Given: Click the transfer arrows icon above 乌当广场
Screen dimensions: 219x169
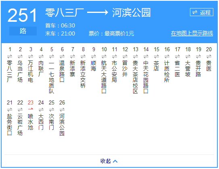Looking at the screenshot, I should (20, 56).
